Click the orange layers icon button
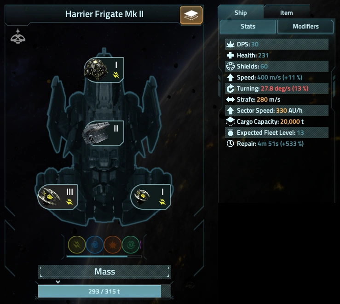This screenshot has height=304, width=340. (191, 15)
